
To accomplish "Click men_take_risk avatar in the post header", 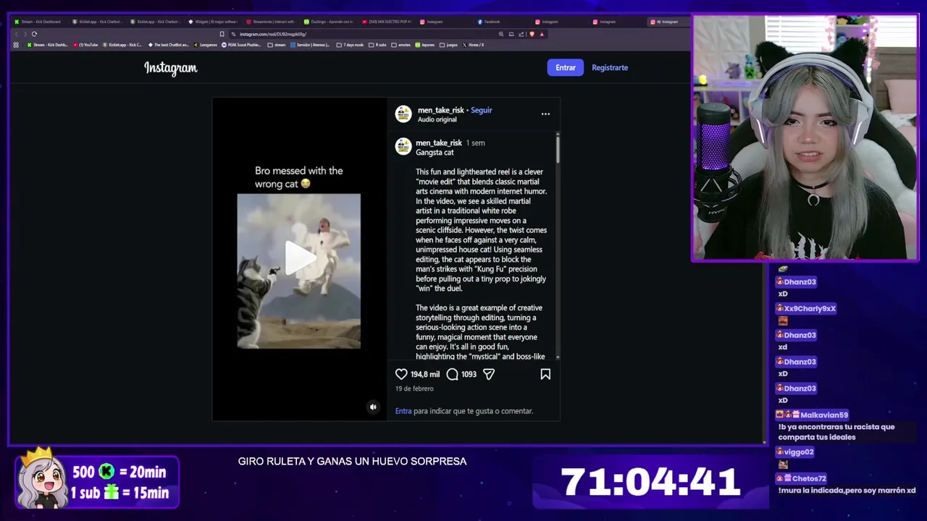I will coord(403,114).
